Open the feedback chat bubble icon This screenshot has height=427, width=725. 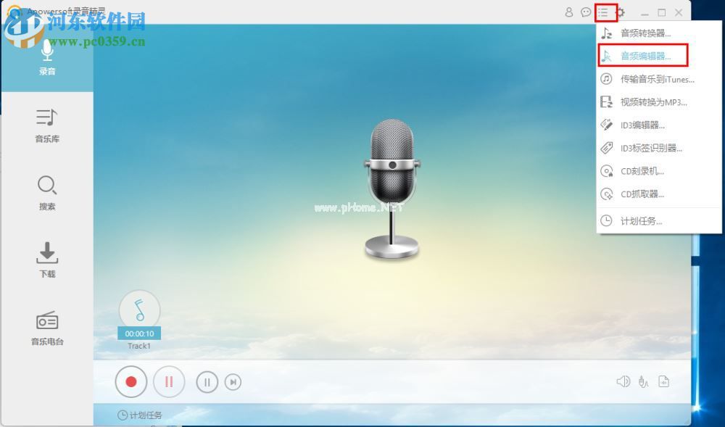tap(586, 12)
